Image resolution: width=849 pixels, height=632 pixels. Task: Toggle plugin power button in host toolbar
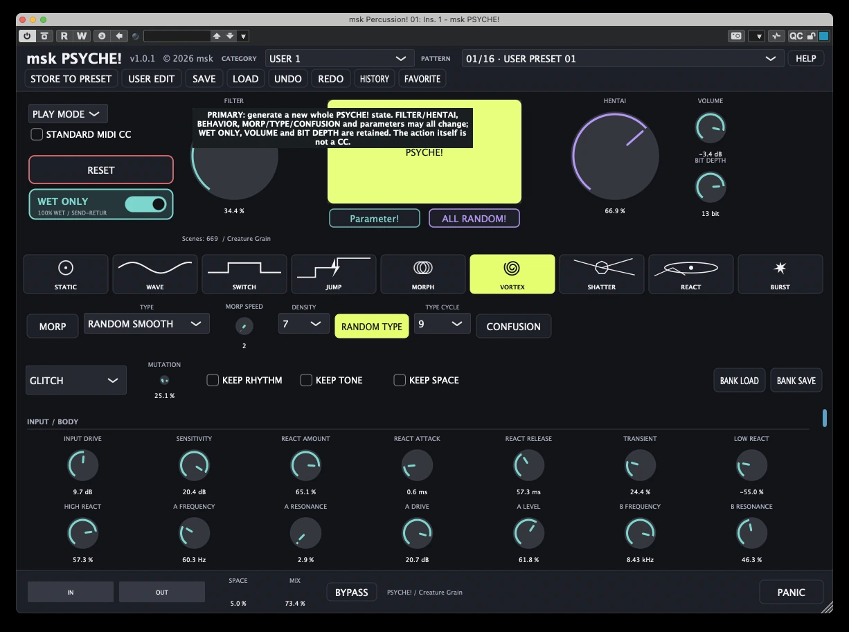[x=28, y=36]
